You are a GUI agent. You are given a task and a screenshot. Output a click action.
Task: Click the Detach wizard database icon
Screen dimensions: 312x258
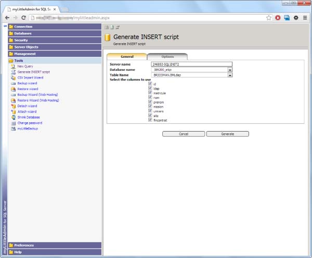pyautogui.click(x=13, y=106)
